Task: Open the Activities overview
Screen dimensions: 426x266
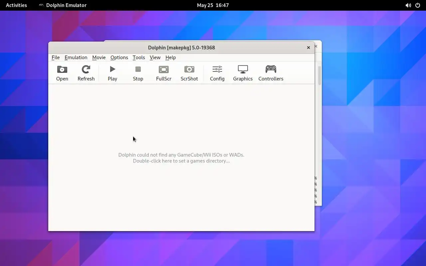Action: (16, 5)
